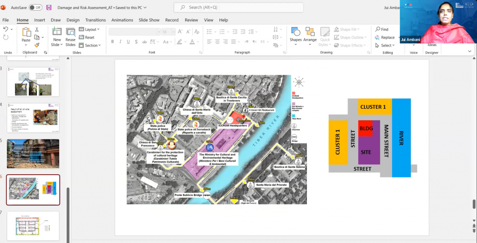Viewport: 477px width, 243px height.
Task: Align text left in Paragraph group
Action: (209, 41)
